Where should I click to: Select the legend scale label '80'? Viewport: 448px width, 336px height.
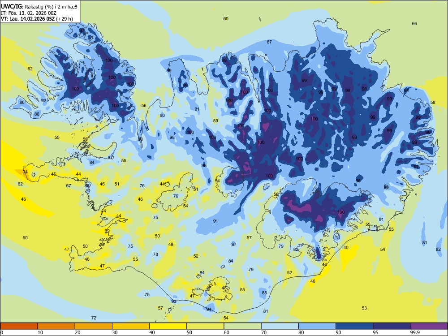click(301, 332)
